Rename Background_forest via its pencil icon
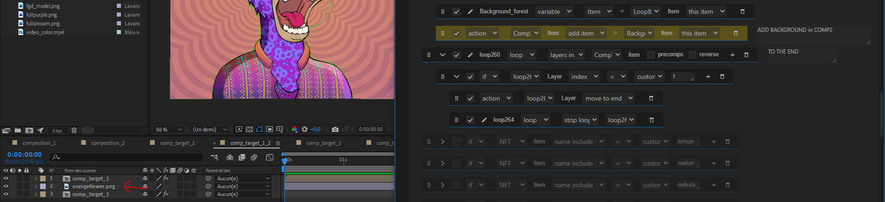The width and height of the screenshot is (885, 202). coord(470,12)
